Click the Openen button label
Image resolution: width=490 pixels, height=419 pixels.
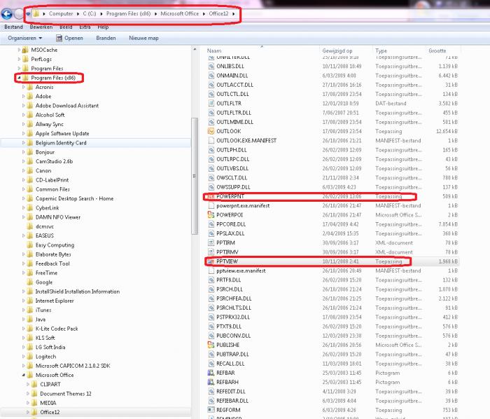73,38
